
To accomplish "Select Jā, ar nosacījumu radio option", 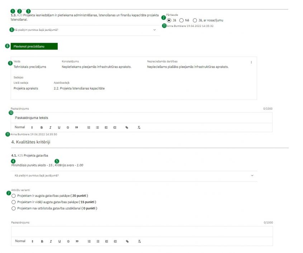I will coord(195,20).
